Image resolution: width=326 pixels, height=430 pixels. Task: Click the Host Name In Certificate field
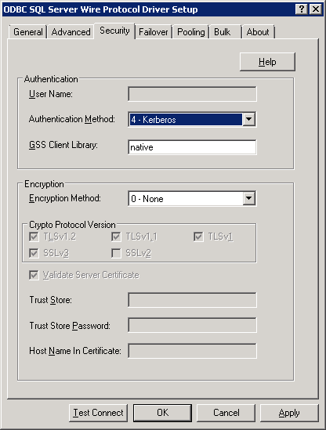tap(192, 351)
